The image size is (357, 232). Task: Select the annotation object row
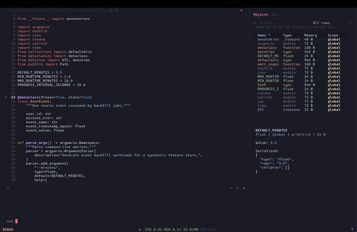[303, 39]
